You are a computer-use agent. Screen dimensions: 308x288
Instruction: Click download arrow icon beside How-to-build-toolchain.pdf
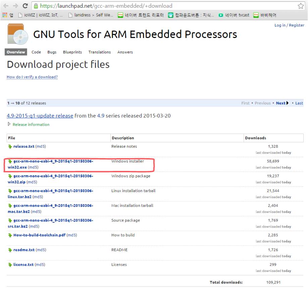tap(10, 235)
